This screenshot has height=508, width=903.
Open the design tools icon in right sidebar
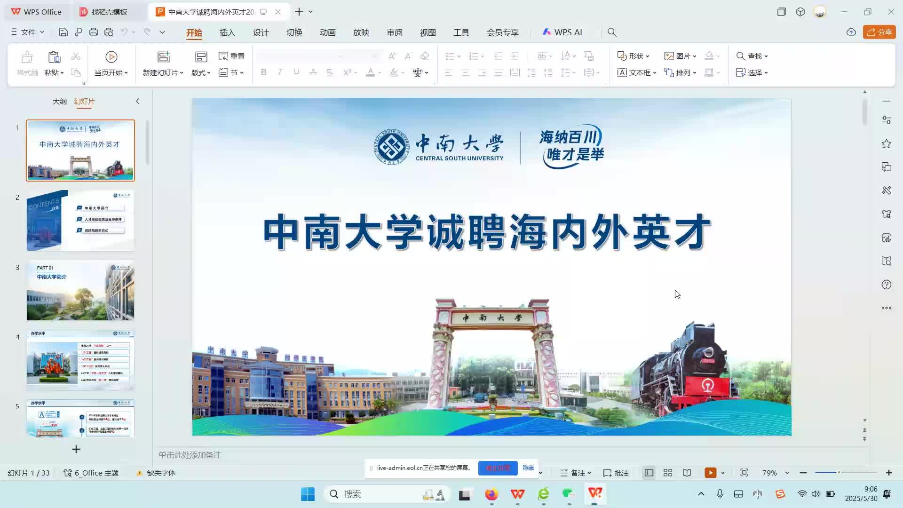(x=887, y=190)
